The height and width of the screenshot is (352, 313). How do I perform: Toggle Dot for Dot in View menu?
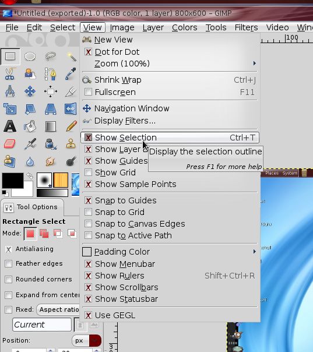[170, 52]
